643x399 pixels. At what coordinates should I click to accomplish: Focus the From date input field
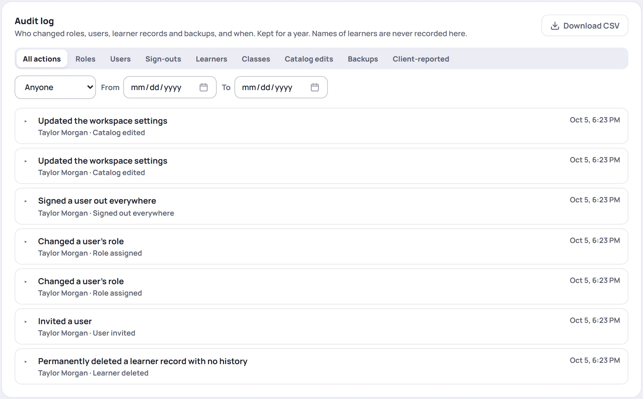tap(170, 87)
